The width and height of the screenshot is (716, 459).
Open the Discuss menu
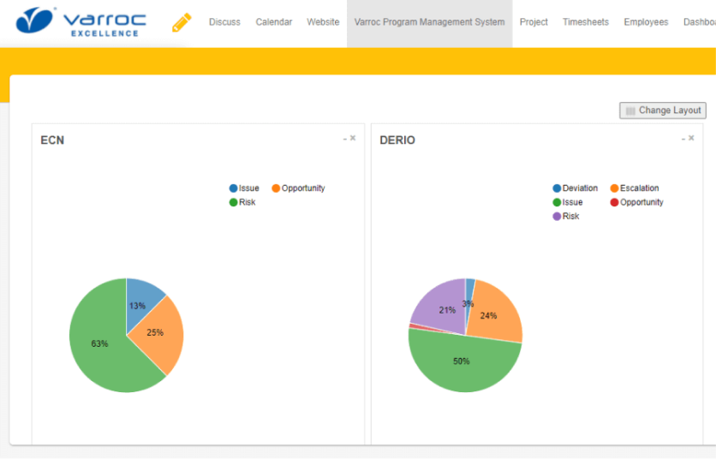pos(224,22)
